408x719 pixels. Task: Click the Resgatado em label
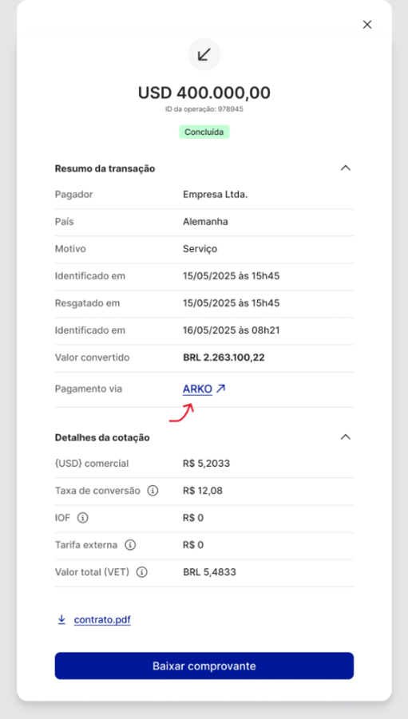(x=87, y=303)
